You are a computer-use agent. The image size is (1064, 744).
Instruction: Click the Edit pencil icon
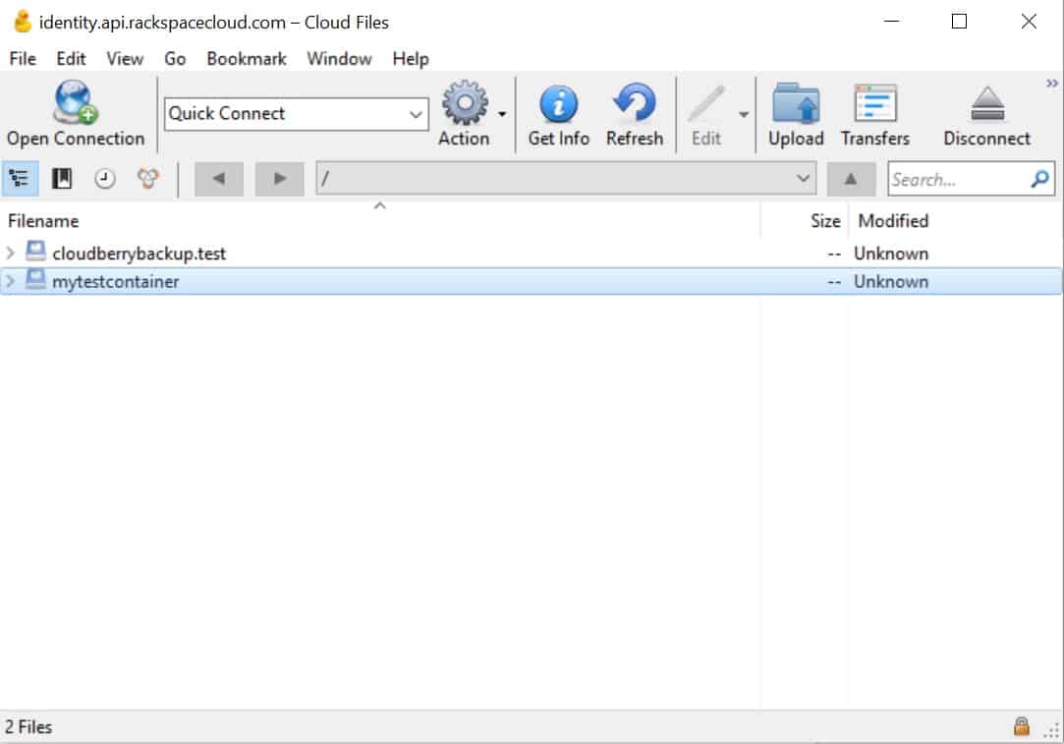coord(706,104)
